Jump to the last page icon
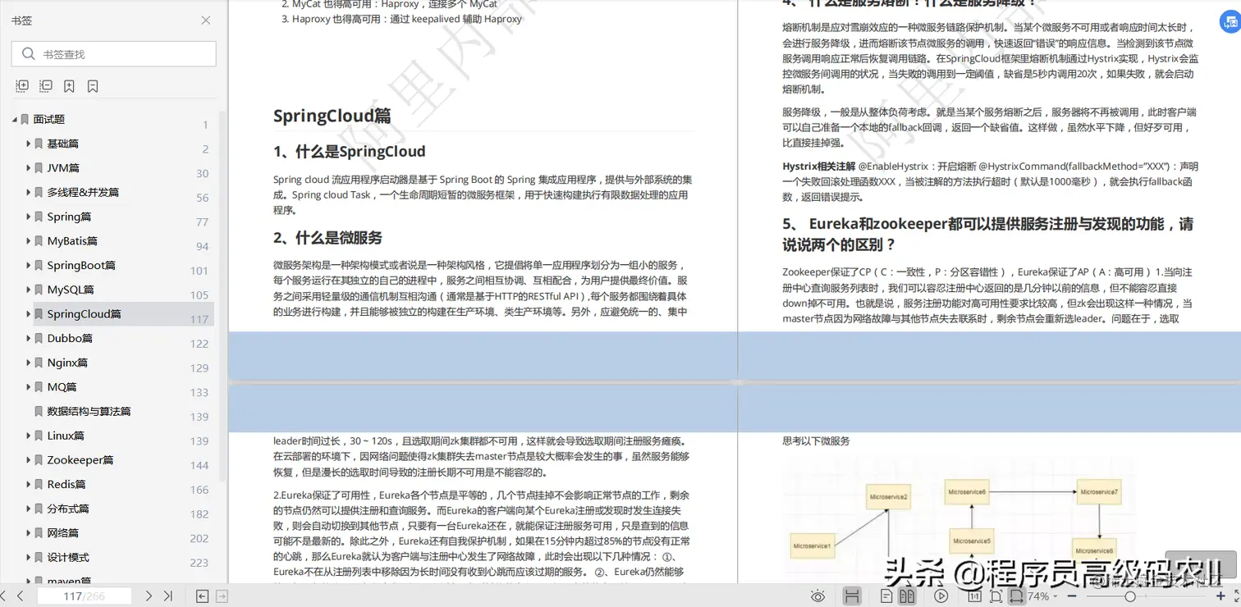Image resolution: width=1241 pixels, height=607 pixels. tap(168, 596)
